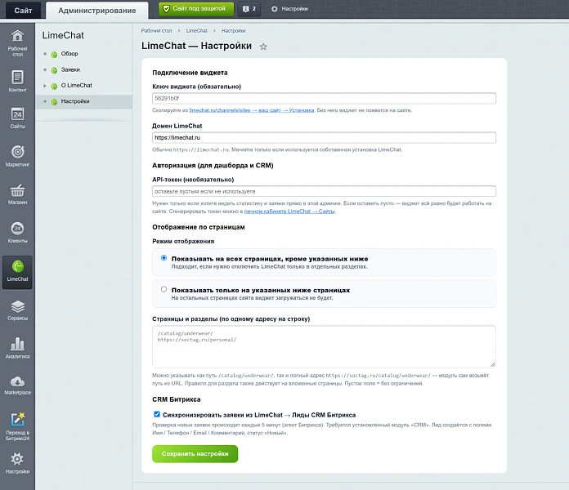Open the Аналитика chart icon
The image size is (569, 490).
click(17, 344)
